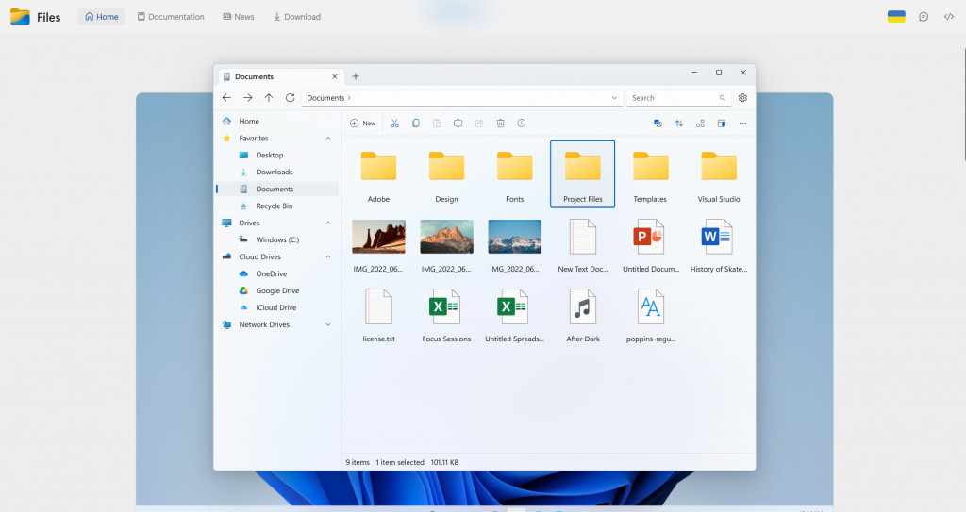The image size is (966, 512).
Task: Open Windows (C:) drive
Action: 278,239
